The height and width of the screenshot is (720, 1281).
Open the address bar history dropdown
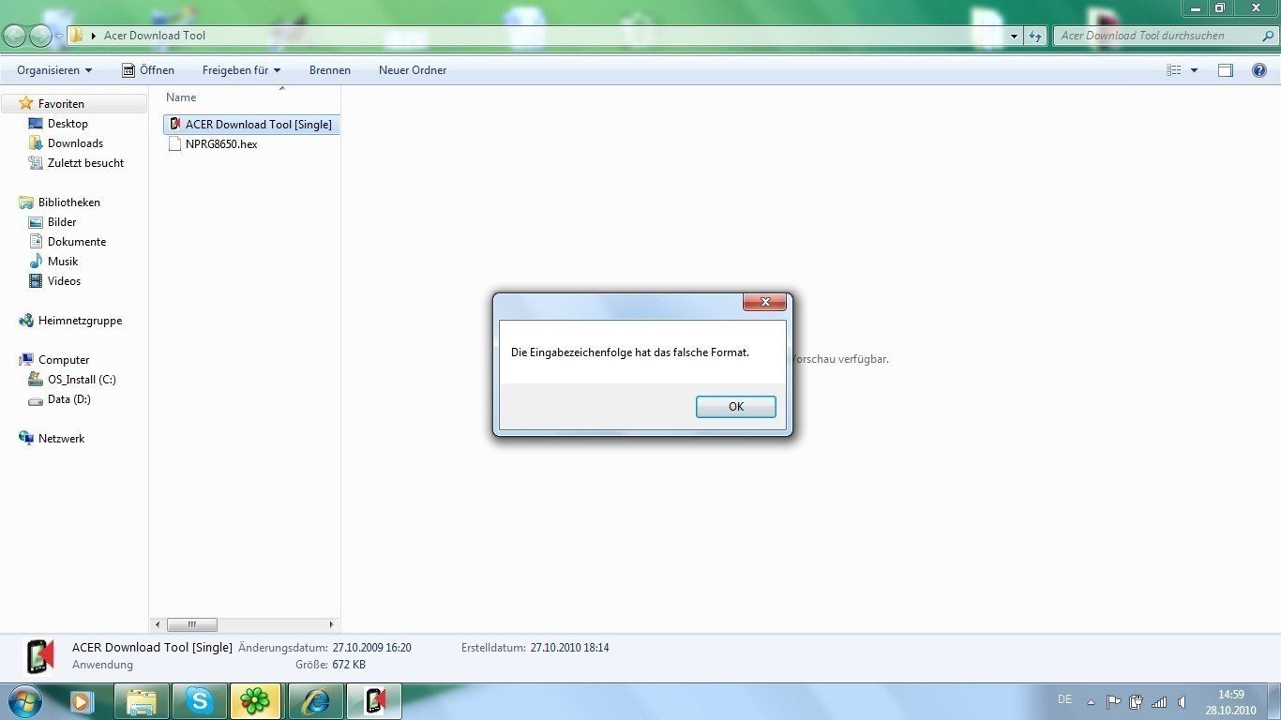[x=1015, y=36]
